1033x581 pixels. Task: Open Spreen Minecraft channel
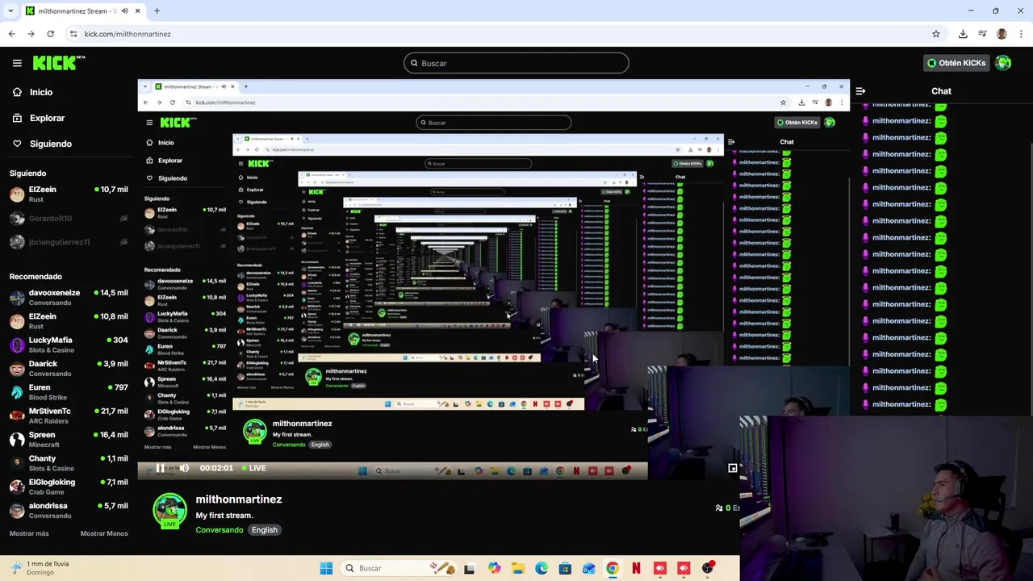(69, 439)
